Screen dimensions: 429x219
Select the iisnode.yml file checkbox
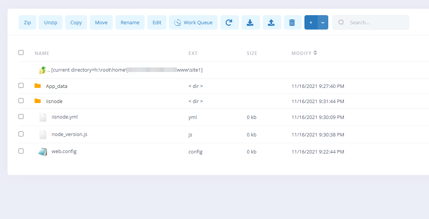coord(21,117)
